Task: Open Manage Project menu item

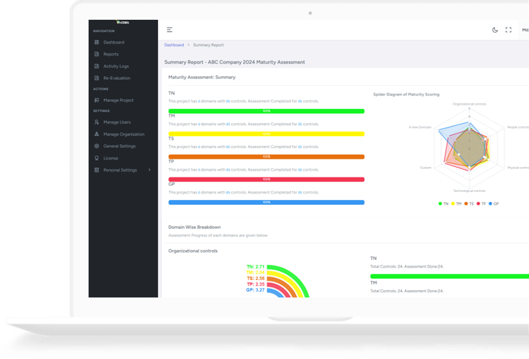Action: point(118,100)
